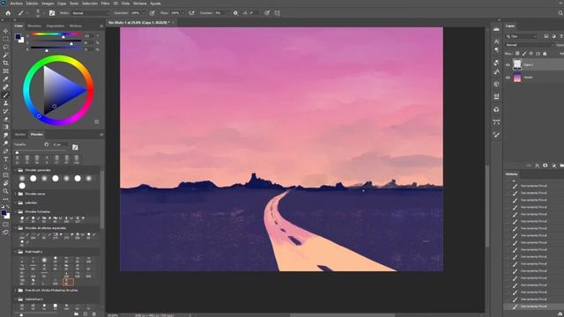Screen dimensions: 564x317
Task: Click the last Herramienta Pincel history state
Action: point(534,306)
